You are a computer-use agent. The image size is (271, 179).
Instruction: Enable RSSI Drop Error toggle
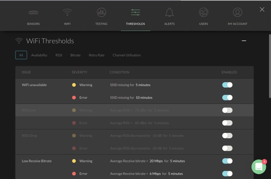227,148
